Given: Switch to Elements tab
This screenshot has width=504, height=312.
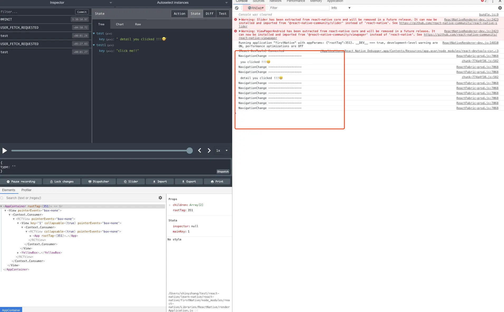Looking at the screenshot, I should (9, 190).
